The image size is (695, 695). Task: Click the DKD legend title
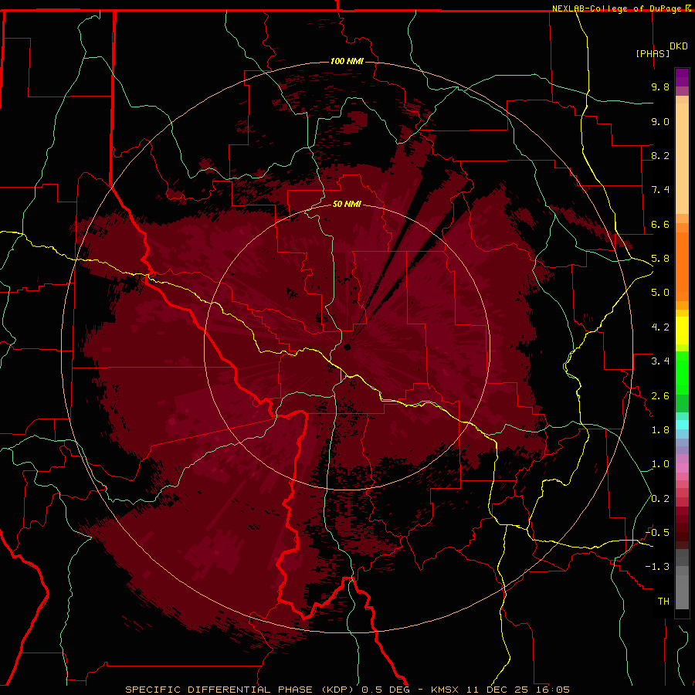tap(679, 46)
